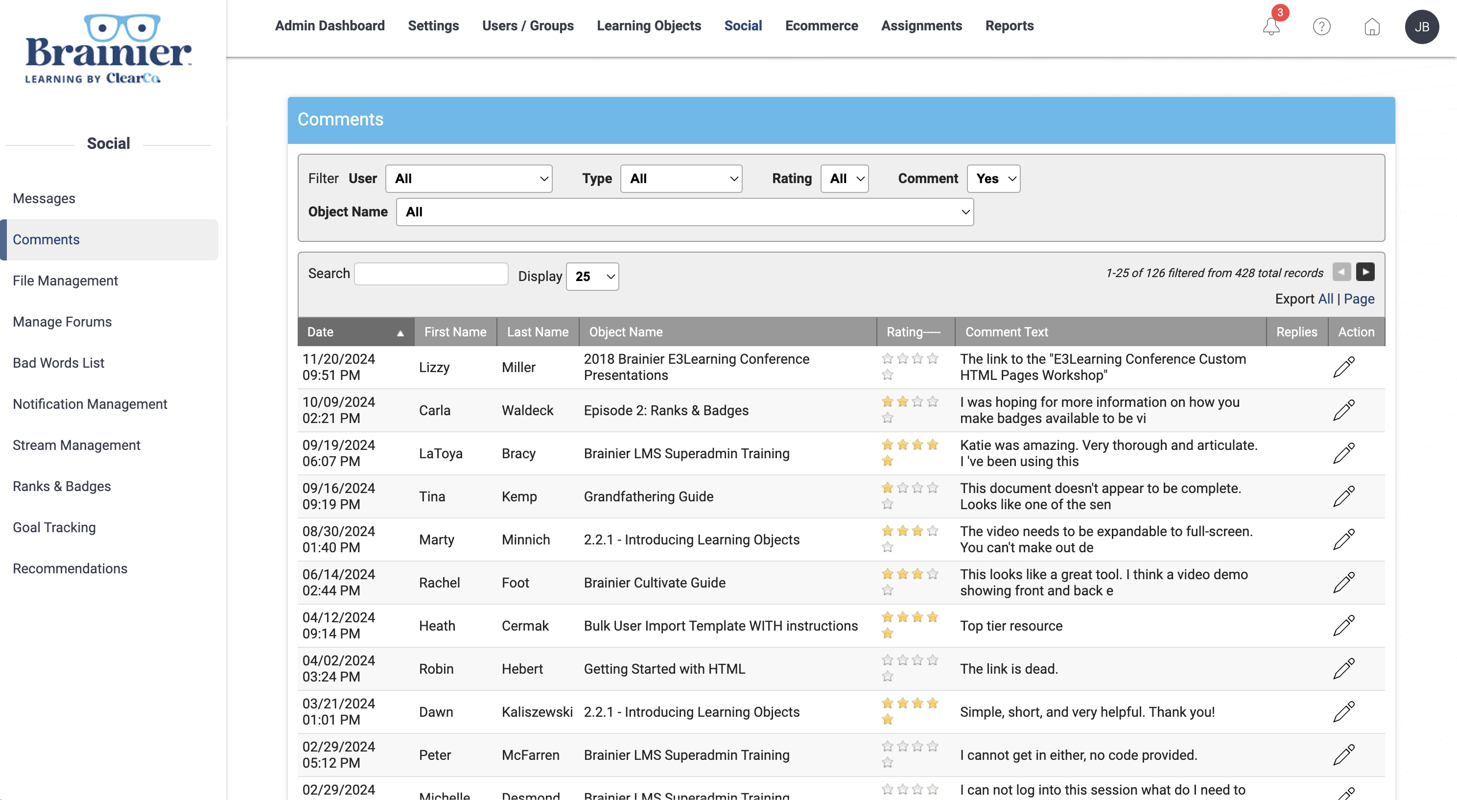Click 'Grandfathering Guide' object name cell

pyautogui.click(x=648, y=497)
